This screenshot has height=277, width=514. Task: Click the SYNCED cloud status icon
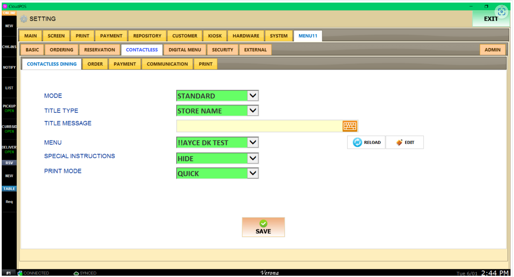click(x=76, y=273)
